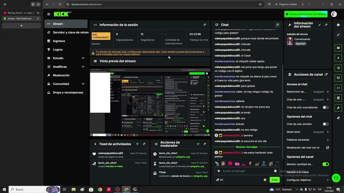This screenshot has width=344, height=193.
Task: Open the mandas tu video reward link
Action: 114,166
